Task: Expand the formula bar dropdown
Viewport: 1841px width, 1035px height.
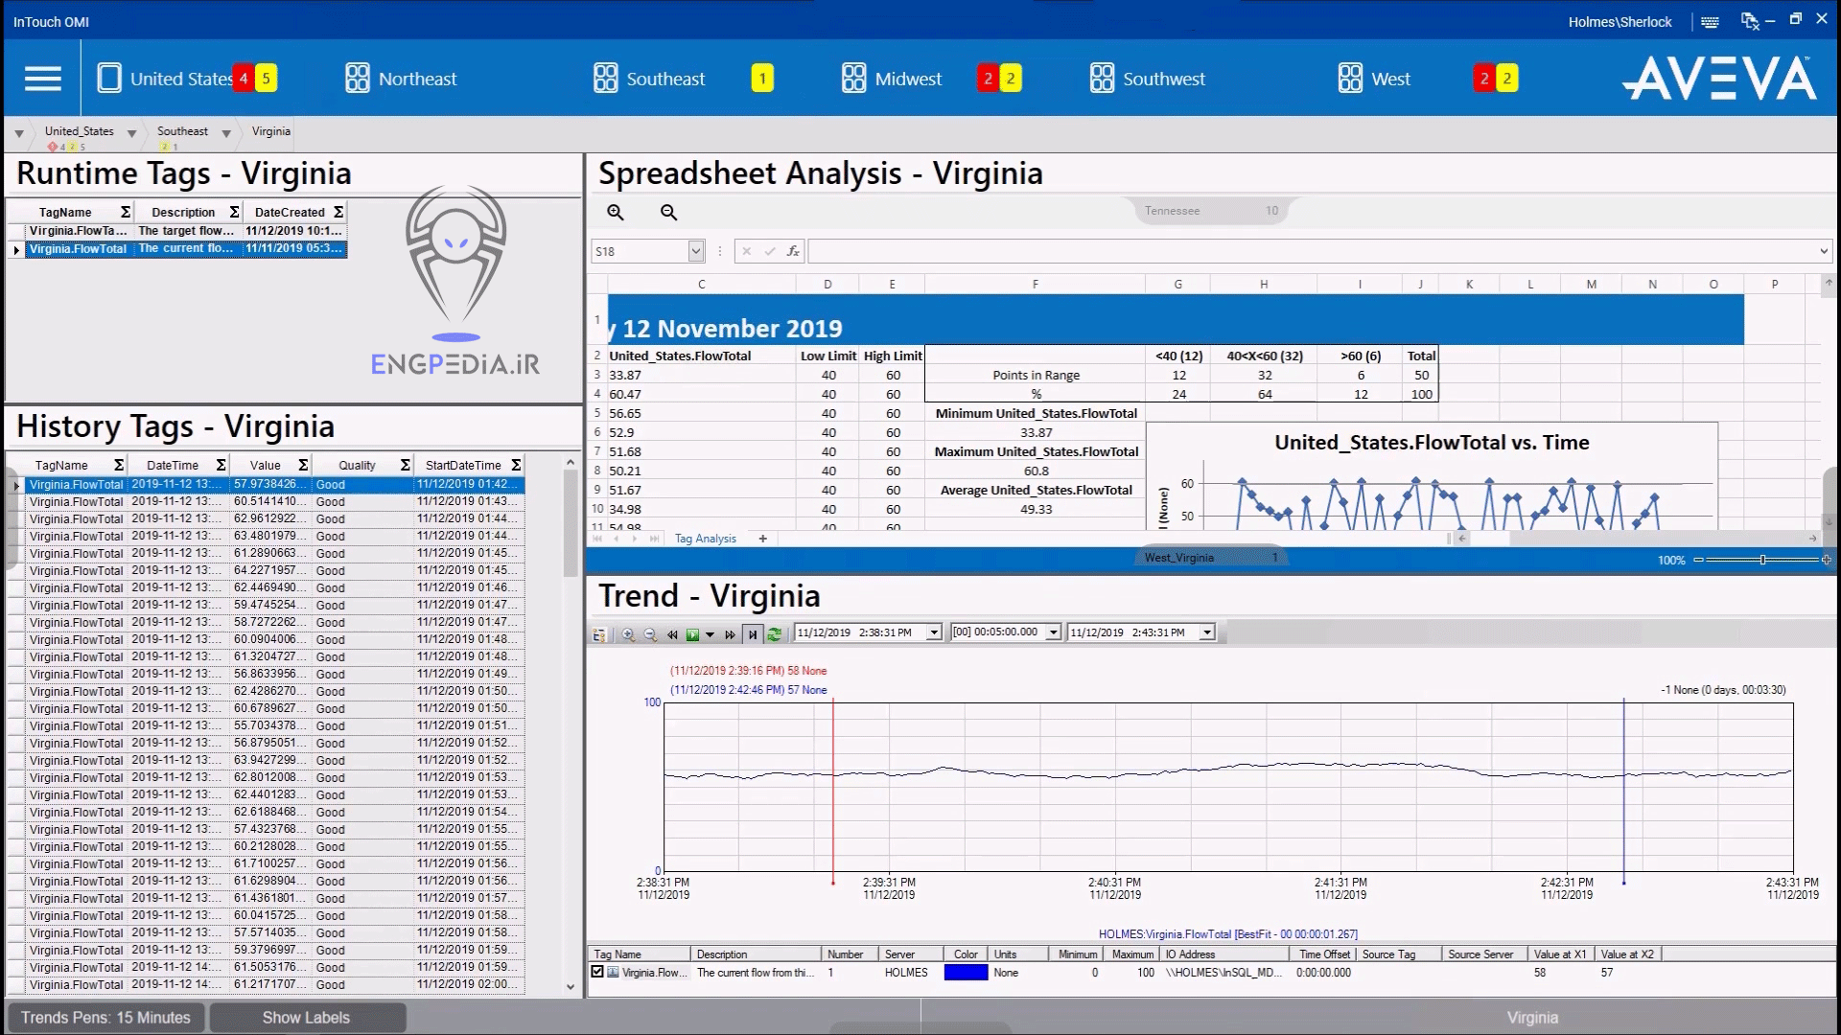Action: tap(1823, 251)
